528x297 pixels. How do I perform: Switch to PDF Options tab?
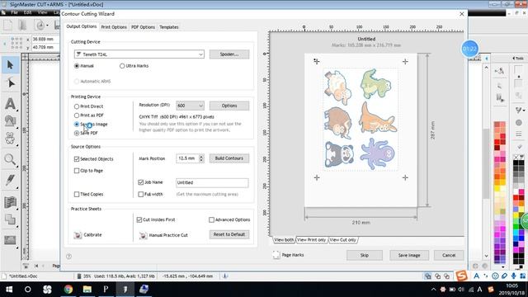(143, 27)
